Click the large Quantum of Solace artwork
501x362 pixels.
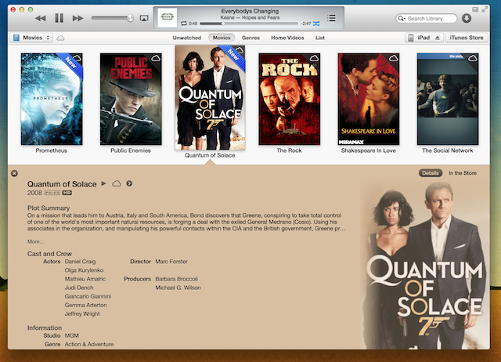tap(425, 266)
